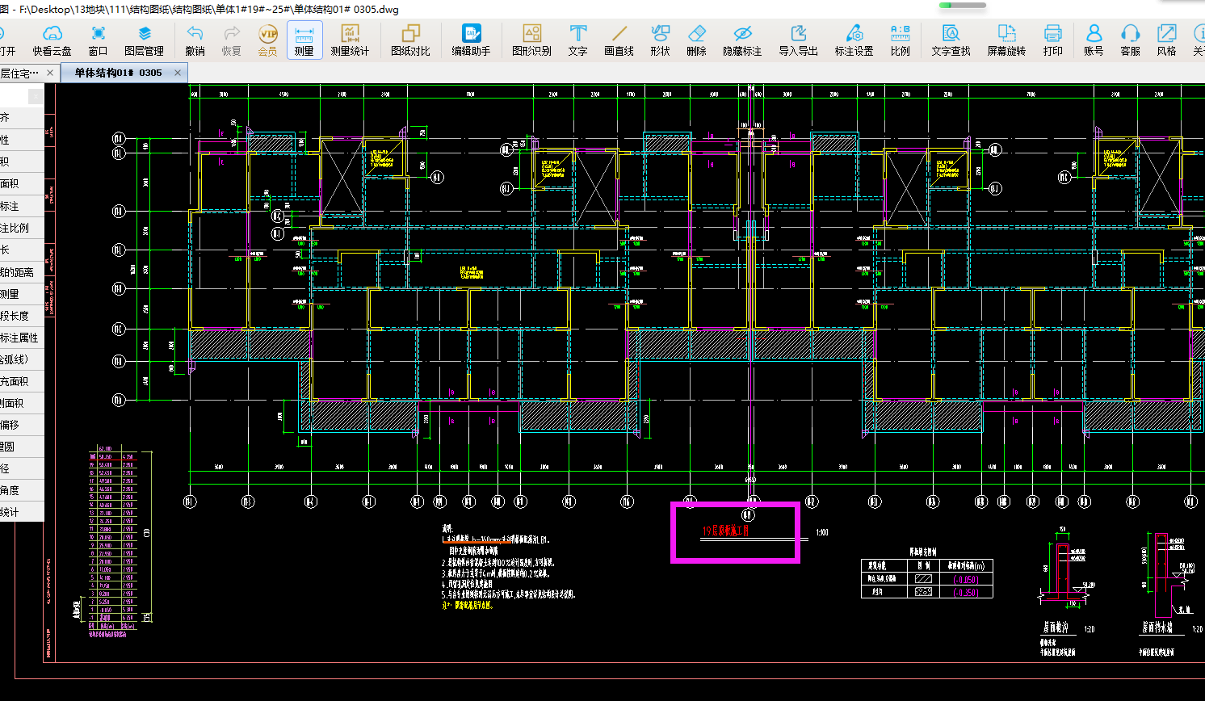Select the 测量 measure tool

tap(304, 40)
